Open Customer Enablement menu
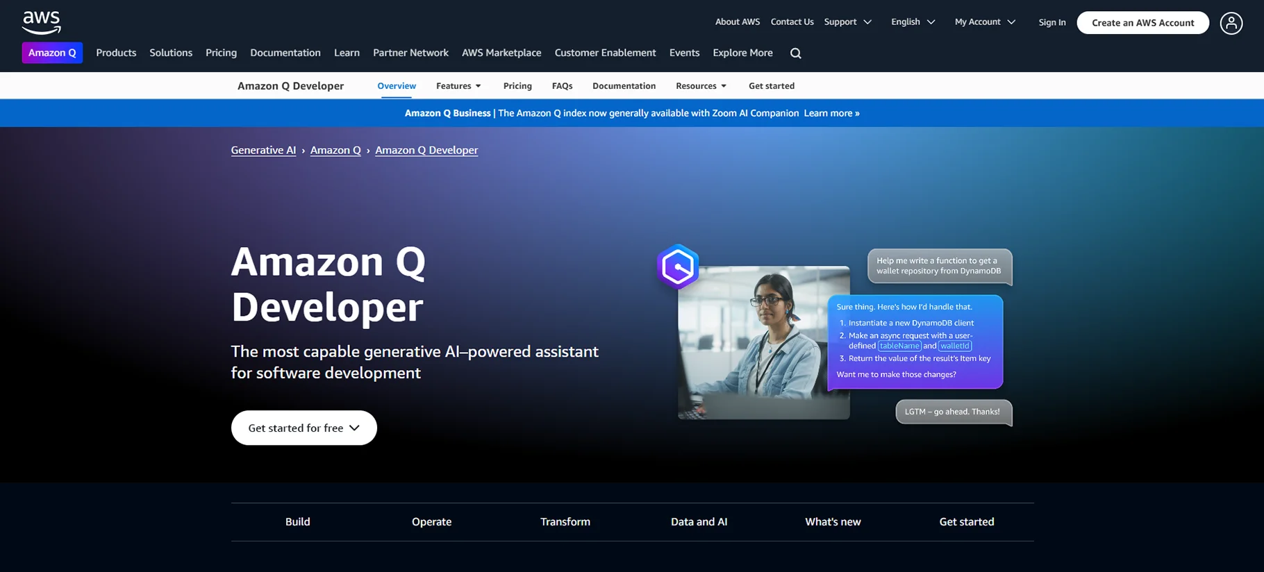This screenshot has width=1264, height=572. click(605, 53)
